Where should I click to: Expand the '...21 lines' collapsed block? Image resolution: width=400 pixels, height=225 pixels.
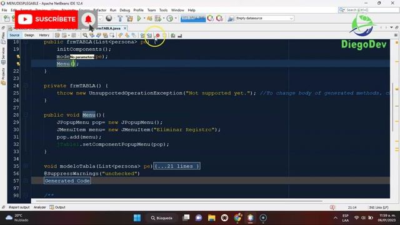pos(177,166)
